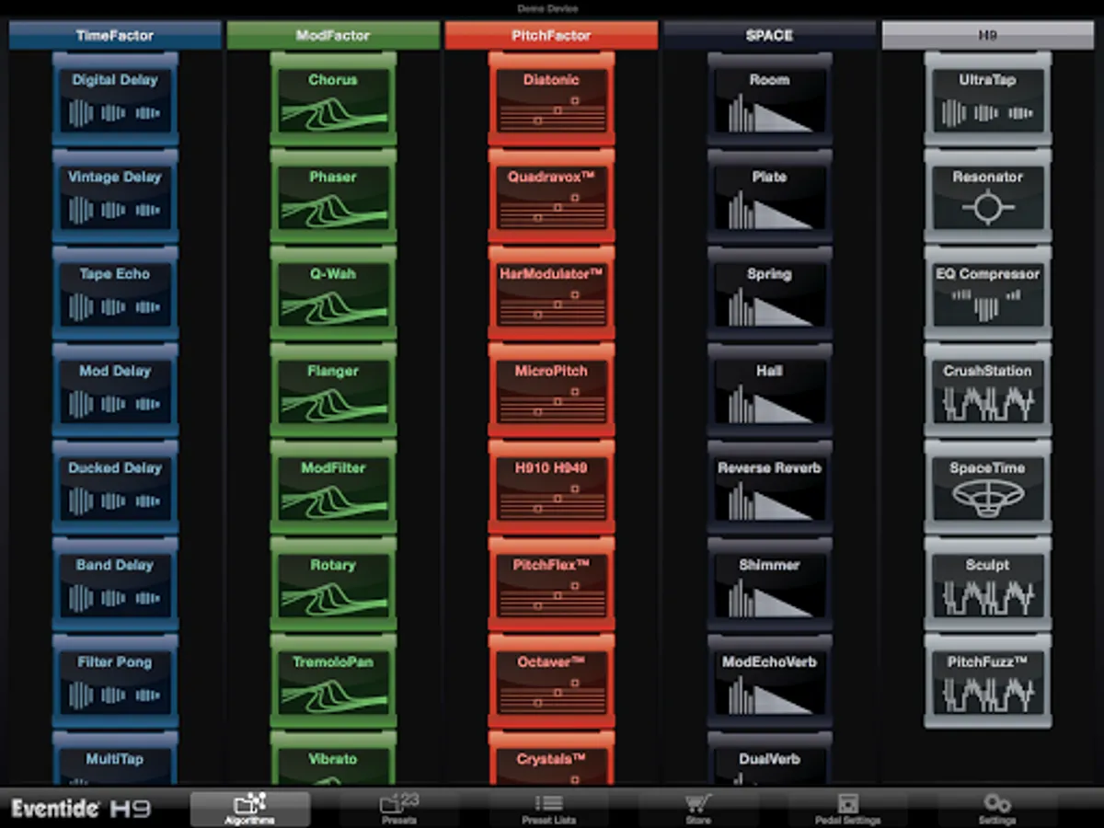
Task: Choose the Crystals tile
Action: click(551, 759)
